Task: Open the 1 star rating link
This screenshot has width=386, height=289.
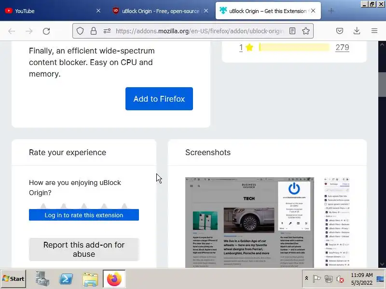Action: click(241, 47)
